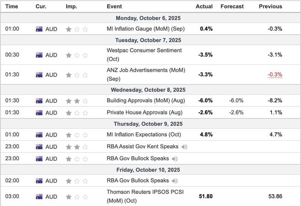
Task: Click speaker icon beside RBA Assist Gov Kent Speaks
Action: (184, 147)
